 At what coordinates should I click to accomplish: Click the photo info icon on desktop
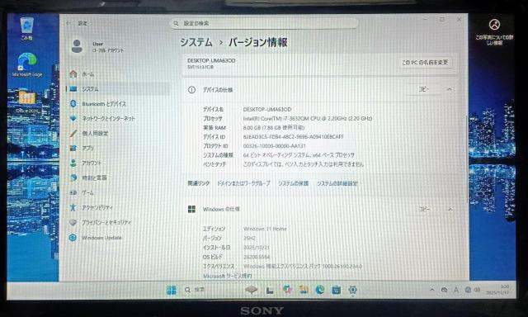(x=494, y=31)
